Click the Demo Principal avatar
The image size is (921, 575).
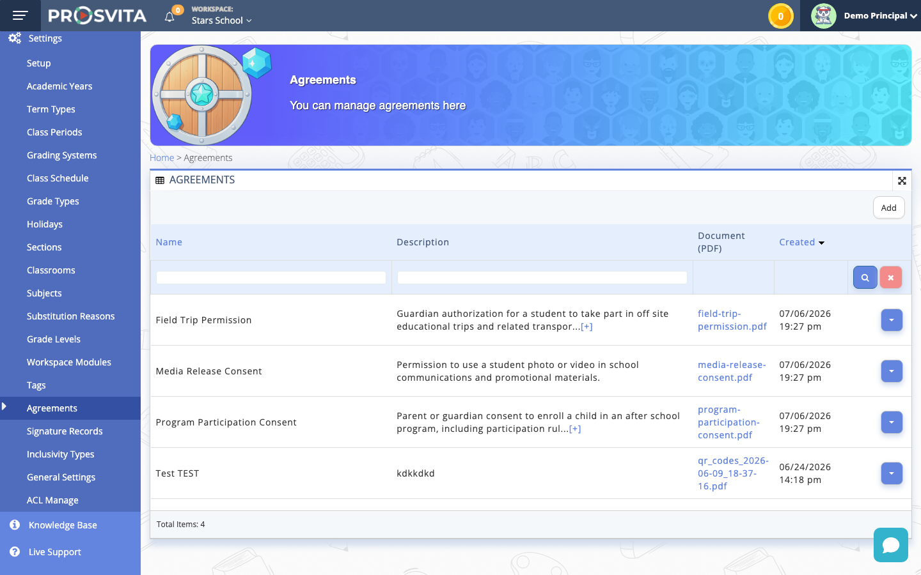[x=824, y=16]
